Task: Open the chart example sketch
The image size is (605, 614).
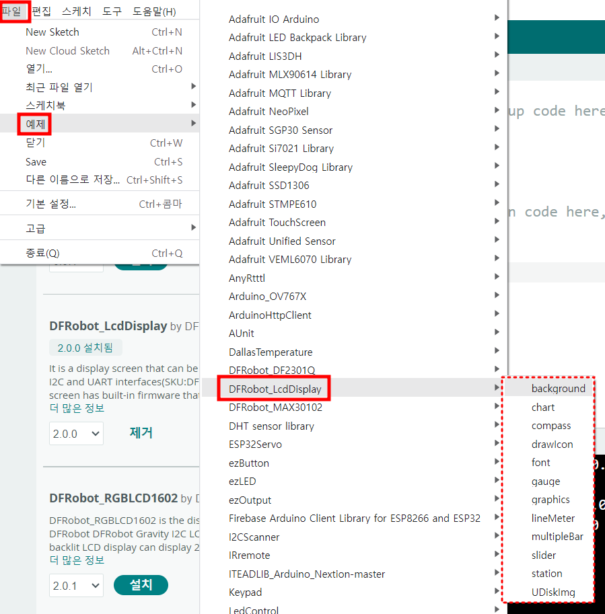Action: [548, 408]
